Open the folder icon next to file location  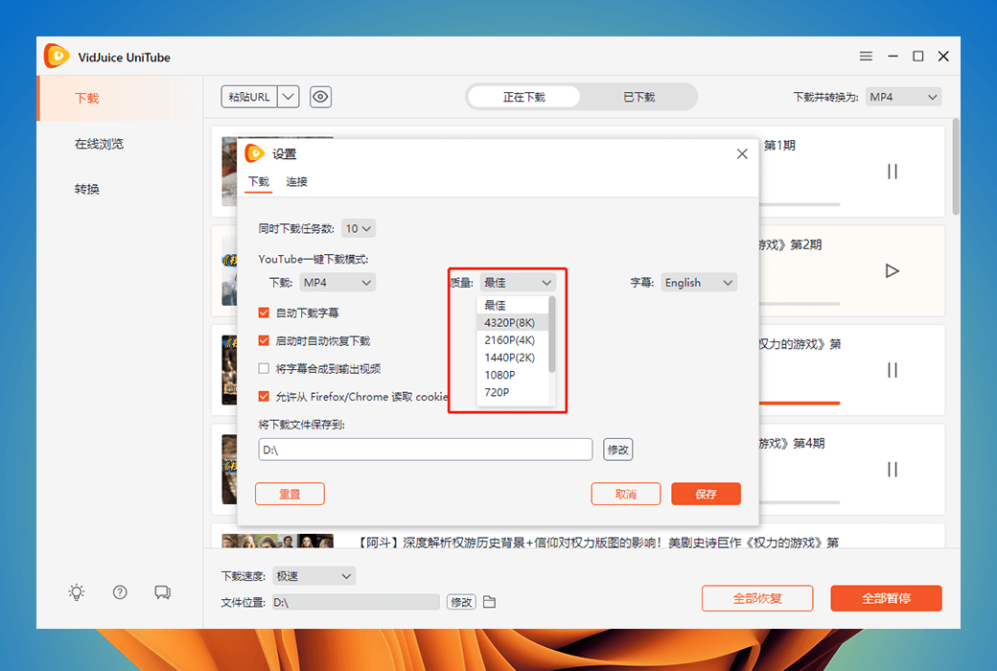(489, 602)
